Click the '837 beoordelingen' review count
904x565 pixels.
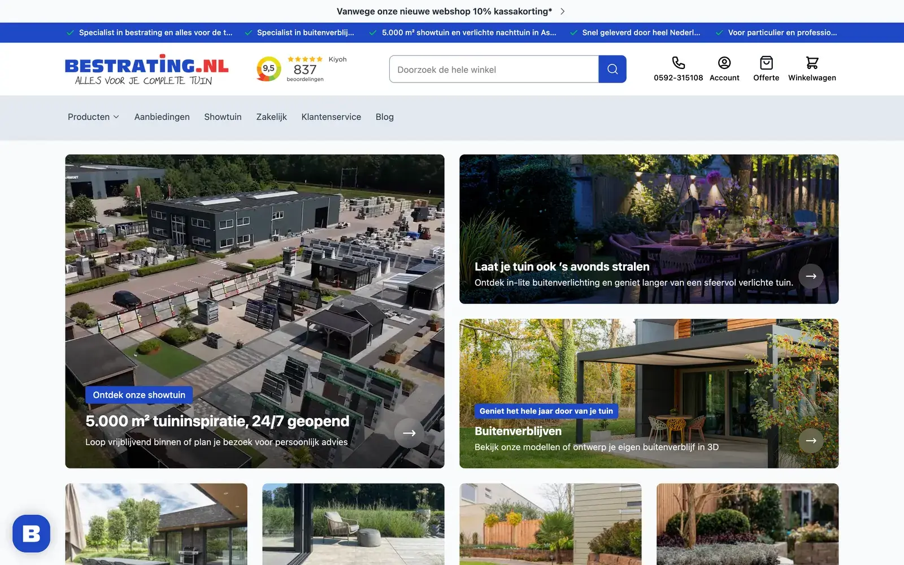tap(305, 72)
